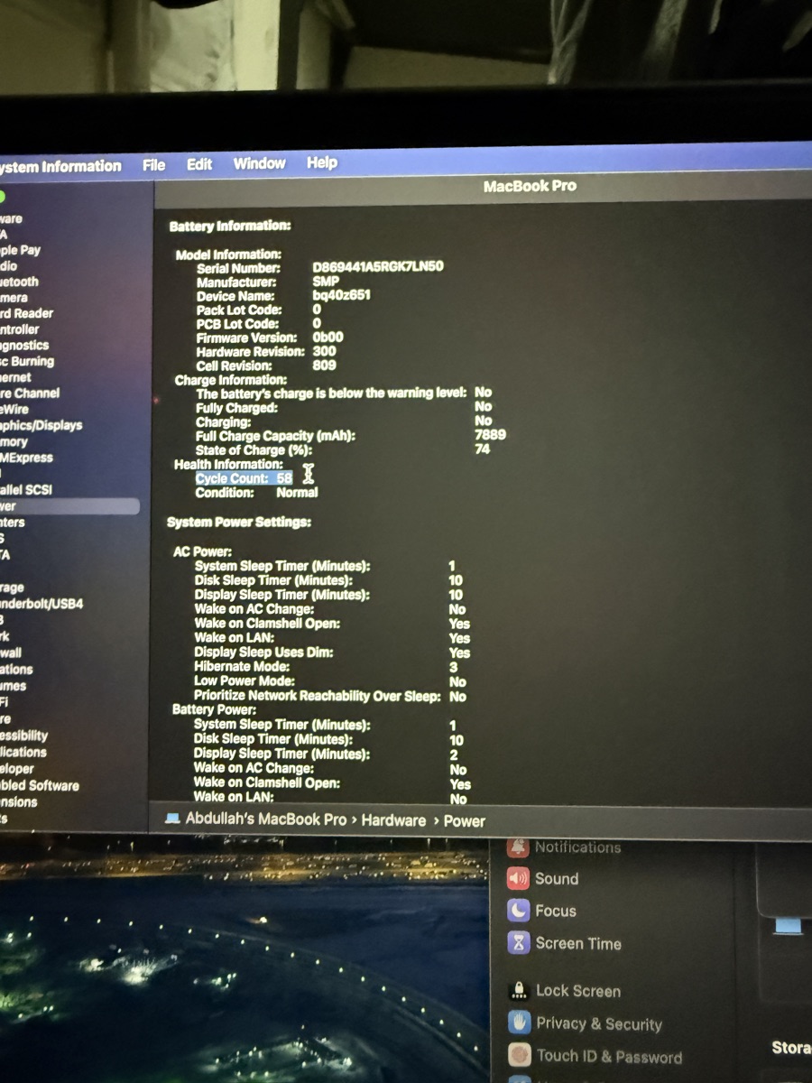Screen dimensions: 812x1083
Task: Open the File menu
Action: (x=153, y=165)
